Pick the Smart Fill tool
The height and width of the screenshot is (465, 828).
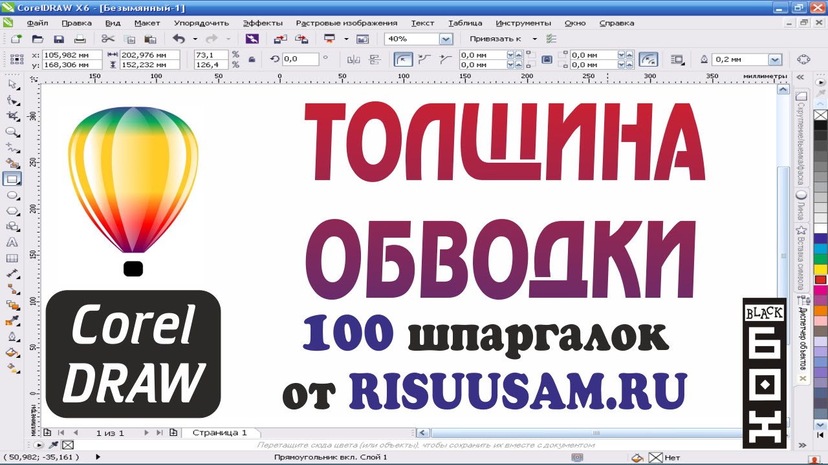point(12,163)
